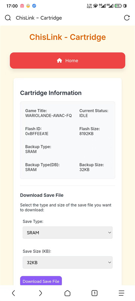
Task: Open browser home page icon
Action: [67, 293]
